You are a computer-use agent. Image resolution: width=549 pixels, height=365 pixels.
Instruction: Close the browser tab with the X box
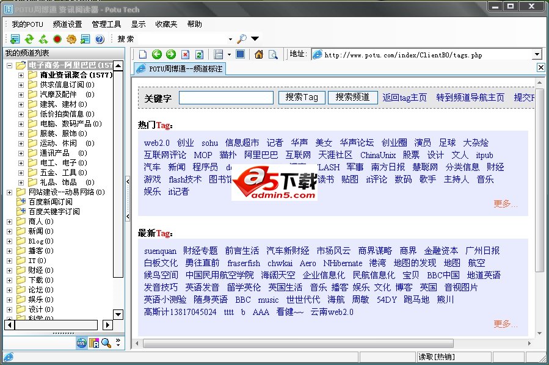pos(541,67)
